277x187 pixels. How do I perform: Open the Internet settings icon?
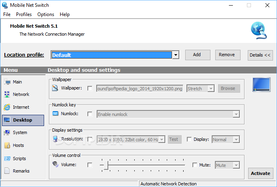(x=7, y=107)
